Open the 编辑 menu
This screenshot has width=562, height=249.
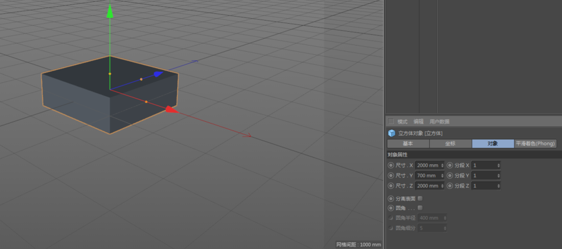click(x=418, y=122)
